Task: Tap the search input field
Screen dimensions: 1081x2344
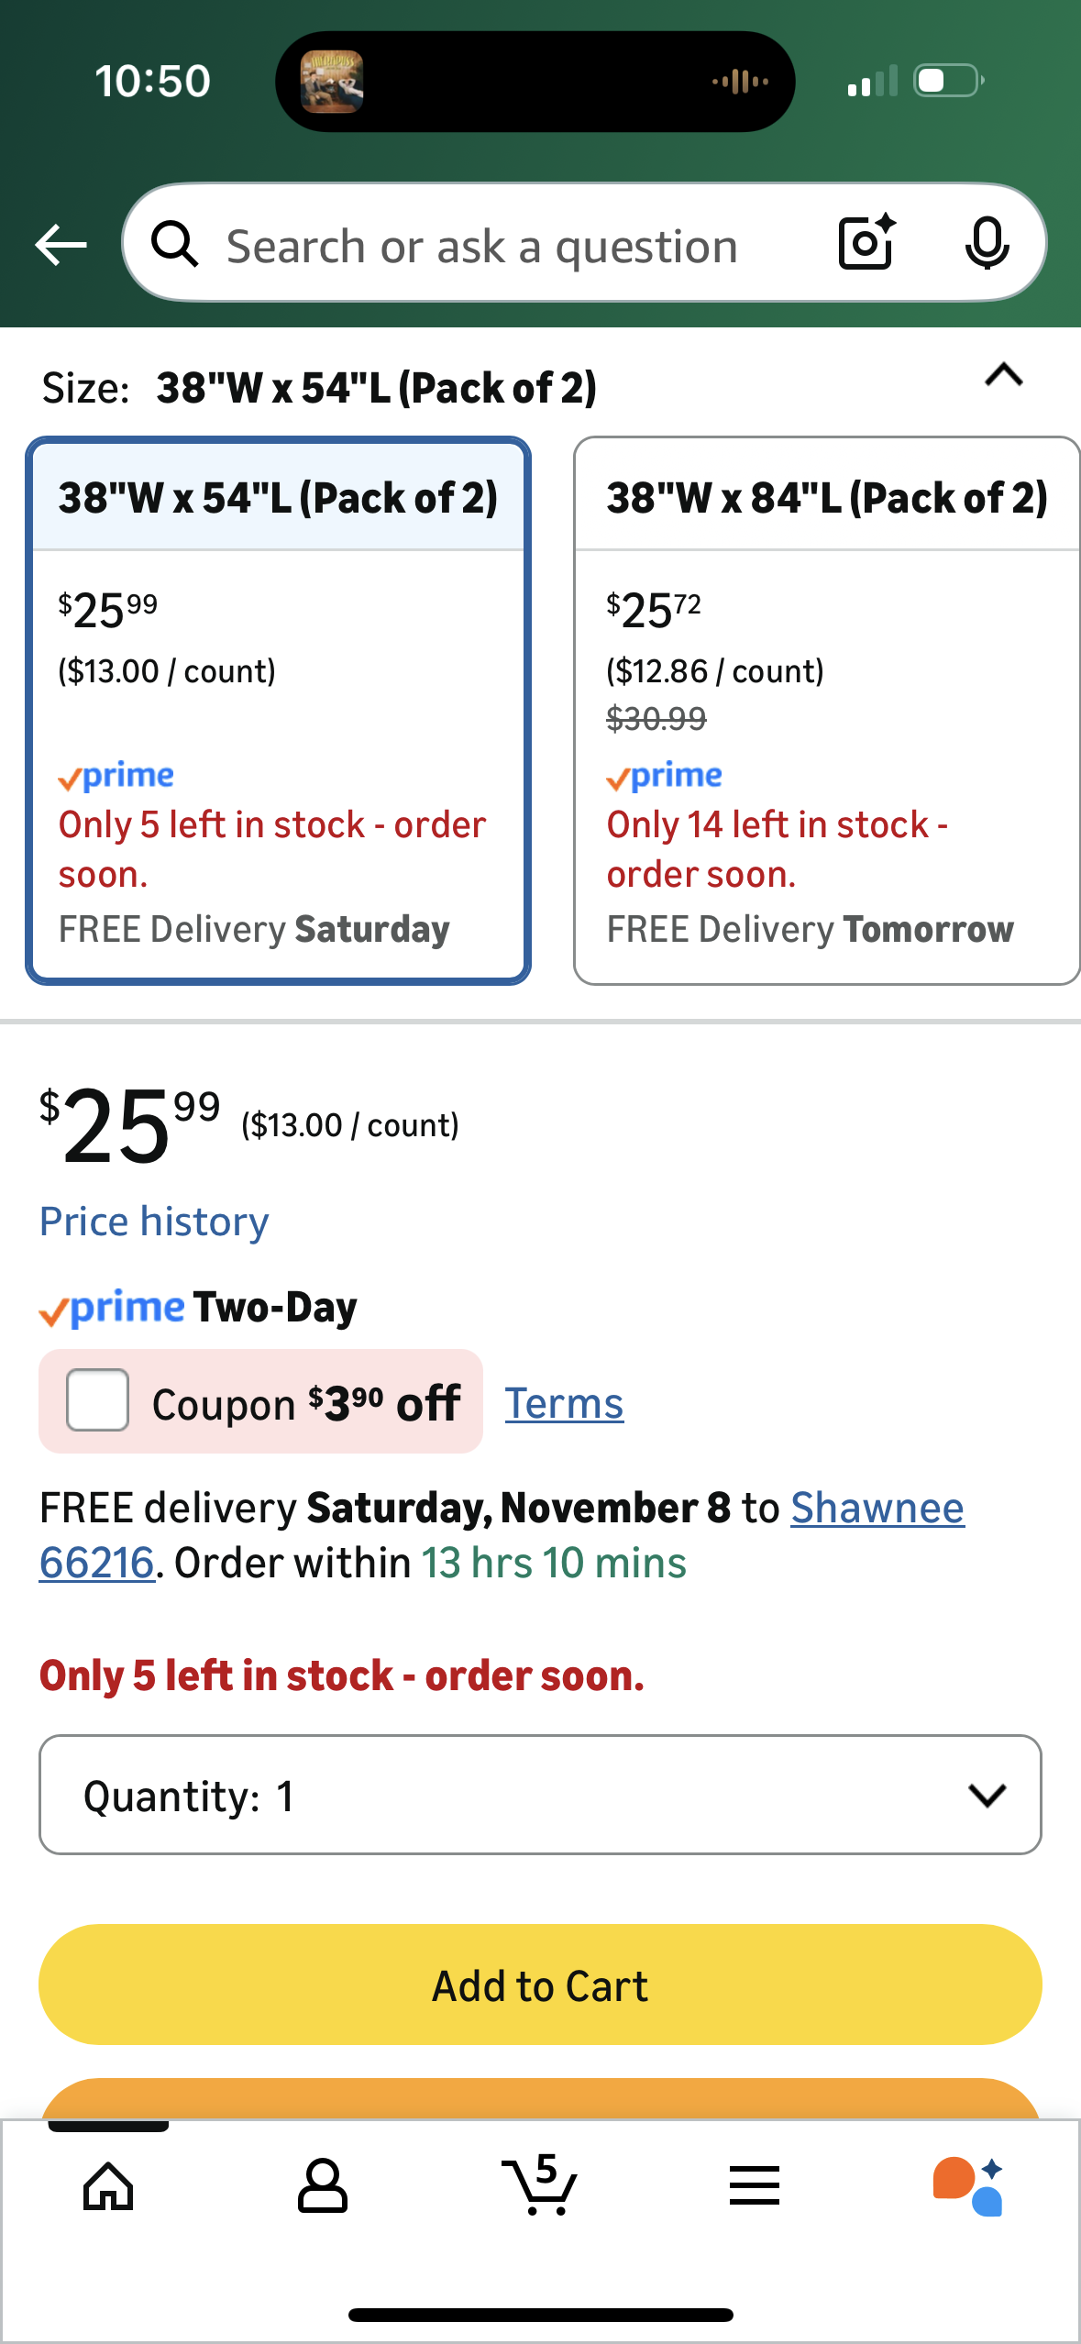Action: pos(481,246)
